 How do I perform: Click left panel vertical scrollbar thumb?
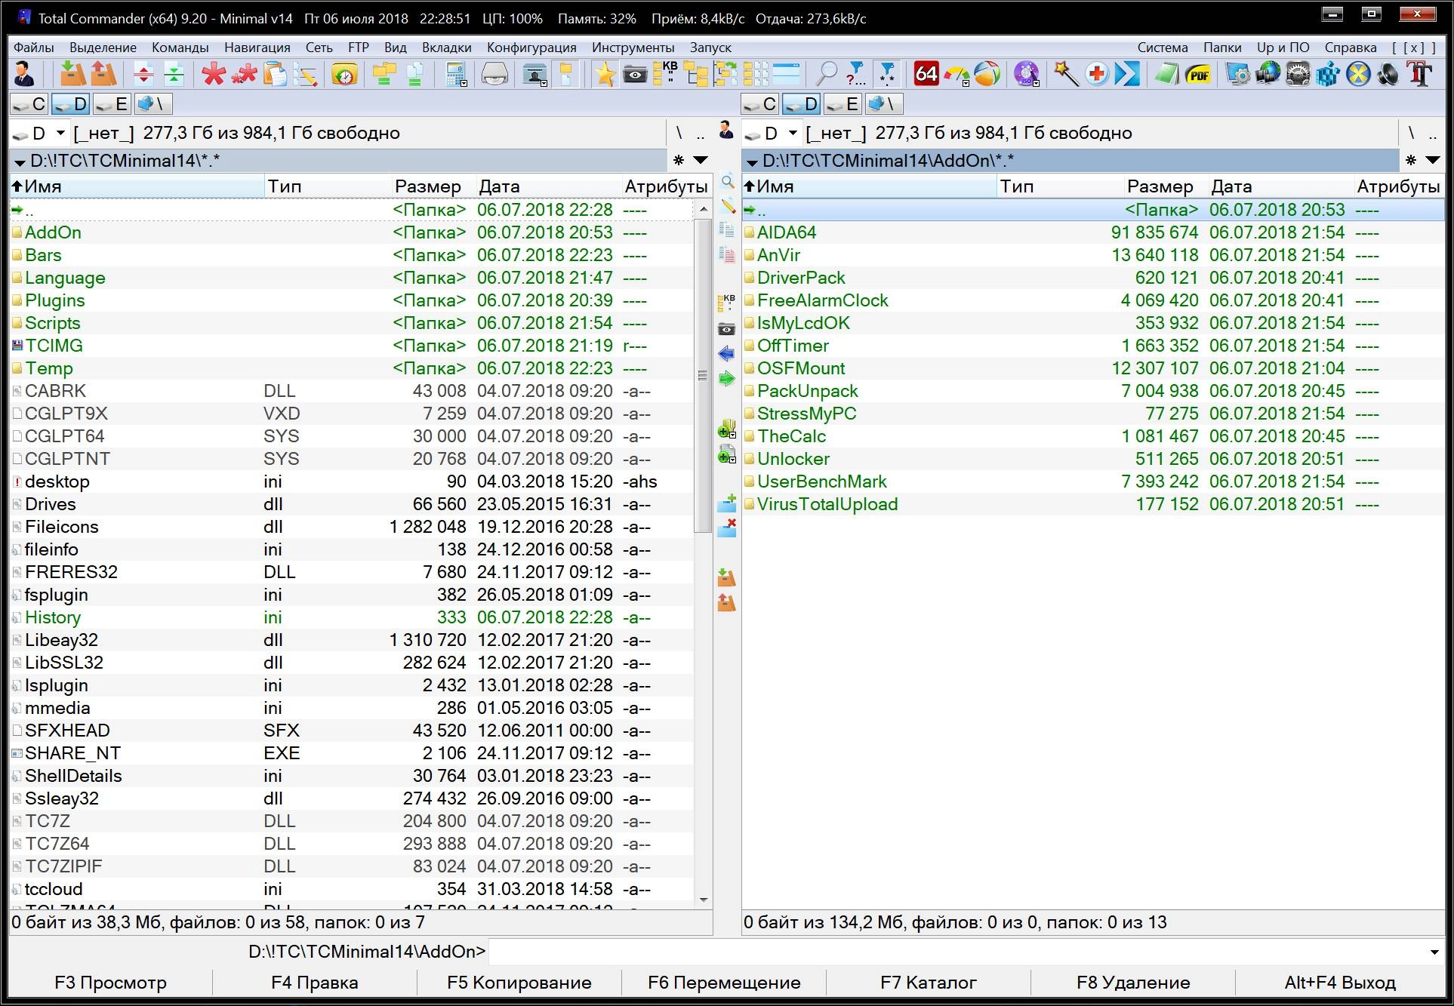point(703,375)
